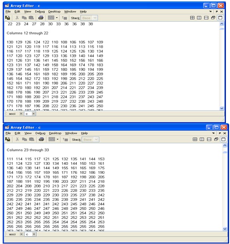Open Desktop menu in top window
Image resolution: width=230 pixels, height=244 pixels.
coord(54,11)
